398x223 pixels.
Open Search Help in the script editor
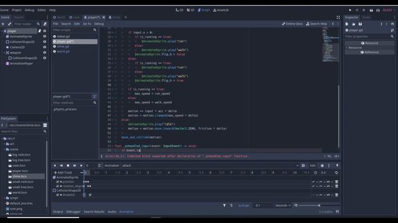pos(317,24)
